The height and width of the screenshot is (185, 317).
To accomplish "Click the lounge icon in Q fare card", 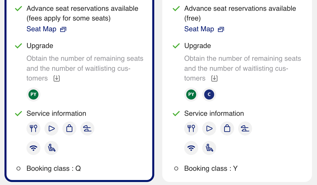I will click(87, 128).
